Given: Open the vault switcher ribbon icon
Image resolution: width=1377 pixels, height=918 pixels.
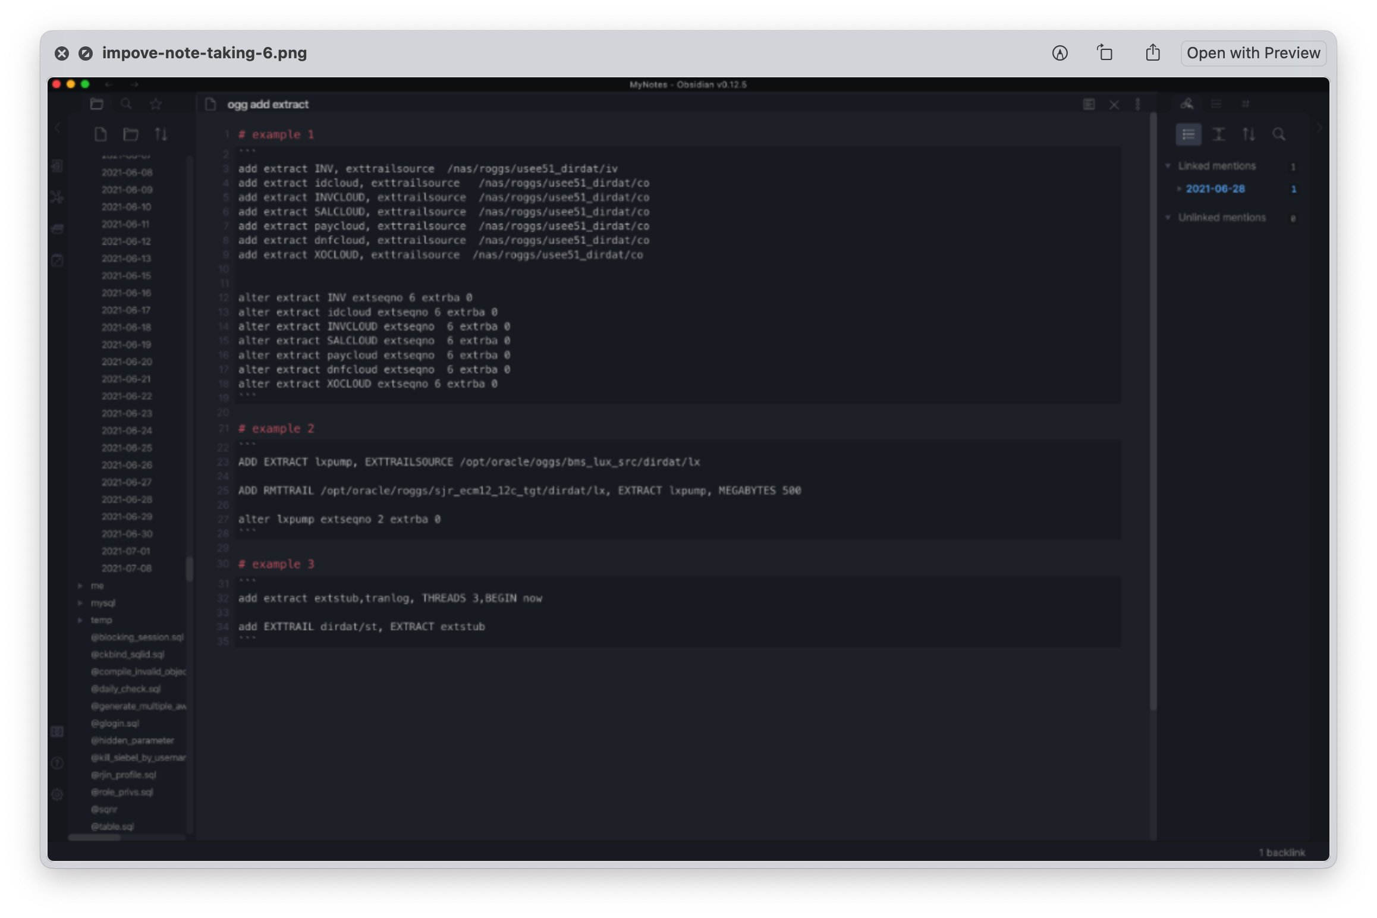Looking at the screenshot, I should coord(57,732).
